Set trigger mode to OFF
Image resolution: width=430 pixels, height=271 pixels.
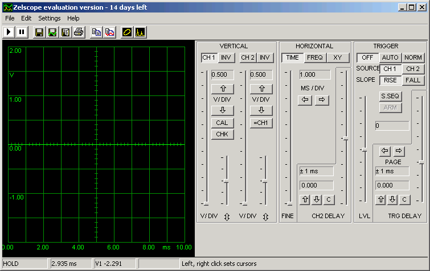(x=367, y=58)
